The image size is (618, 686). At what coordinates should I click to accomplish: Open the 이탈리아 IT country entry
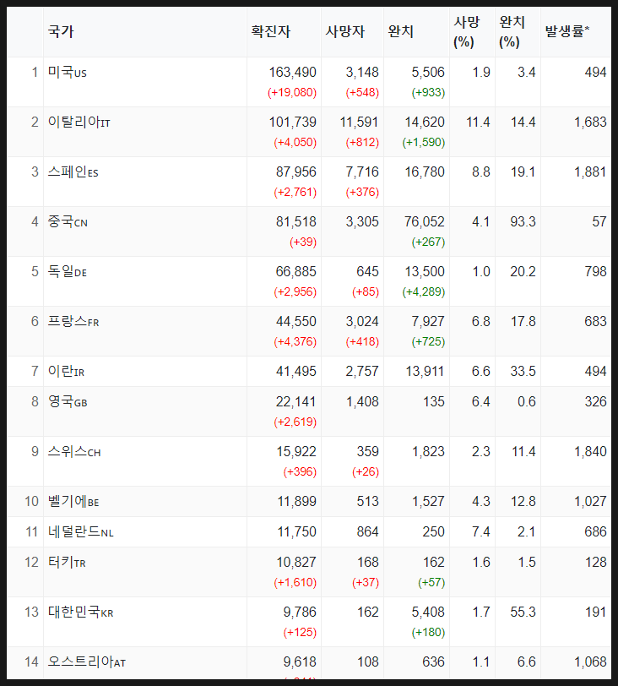(x=79, y=122)
